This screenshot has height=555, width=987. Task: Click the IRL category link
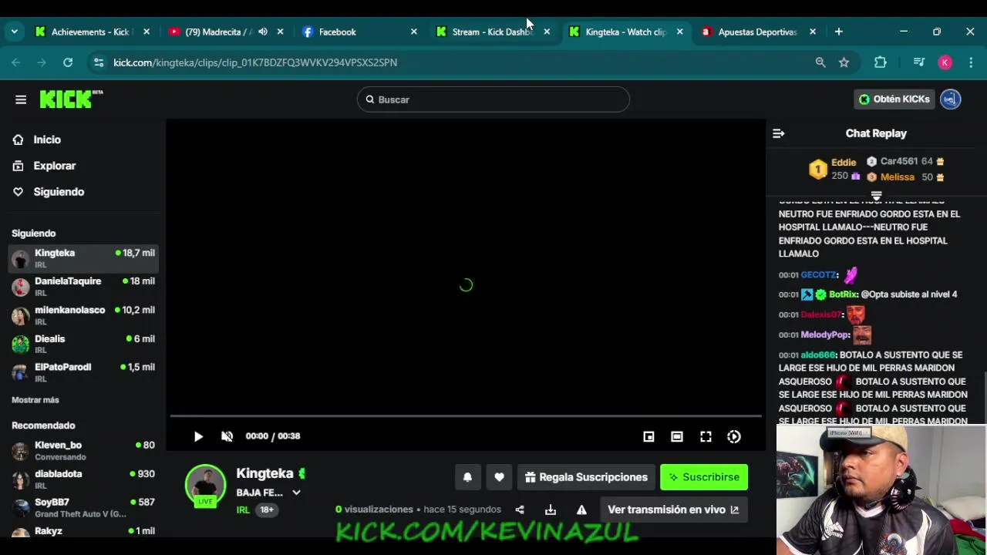coord(243,510)
